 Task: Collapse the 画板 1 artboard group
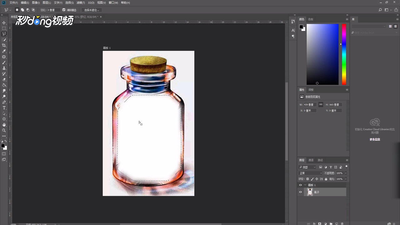click(x=305, y=185)
